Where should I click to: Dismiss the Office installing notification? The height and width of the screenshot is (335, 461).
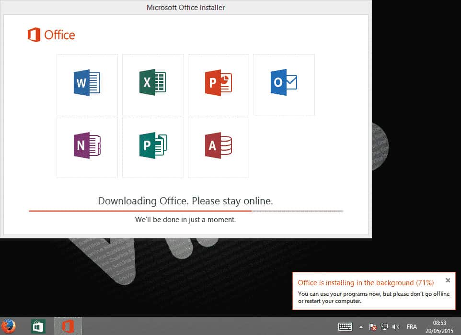click(x=448, y=280)
